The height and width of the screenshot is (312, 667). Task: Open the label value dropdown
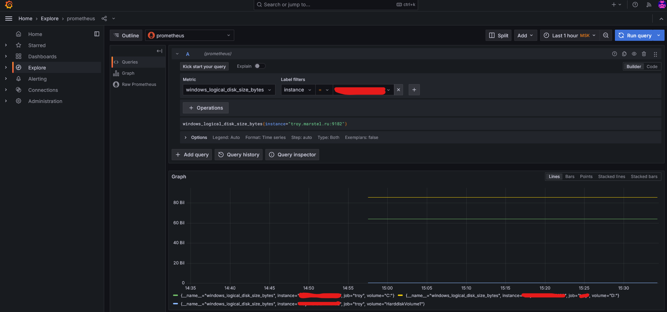pos(363,90)
